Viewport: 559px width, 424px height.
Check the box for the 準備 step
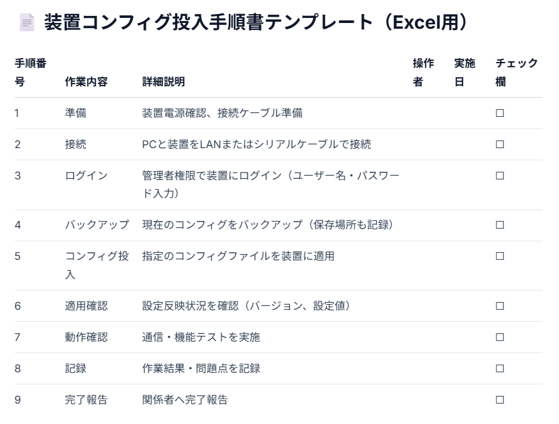[x=500, y=113]
